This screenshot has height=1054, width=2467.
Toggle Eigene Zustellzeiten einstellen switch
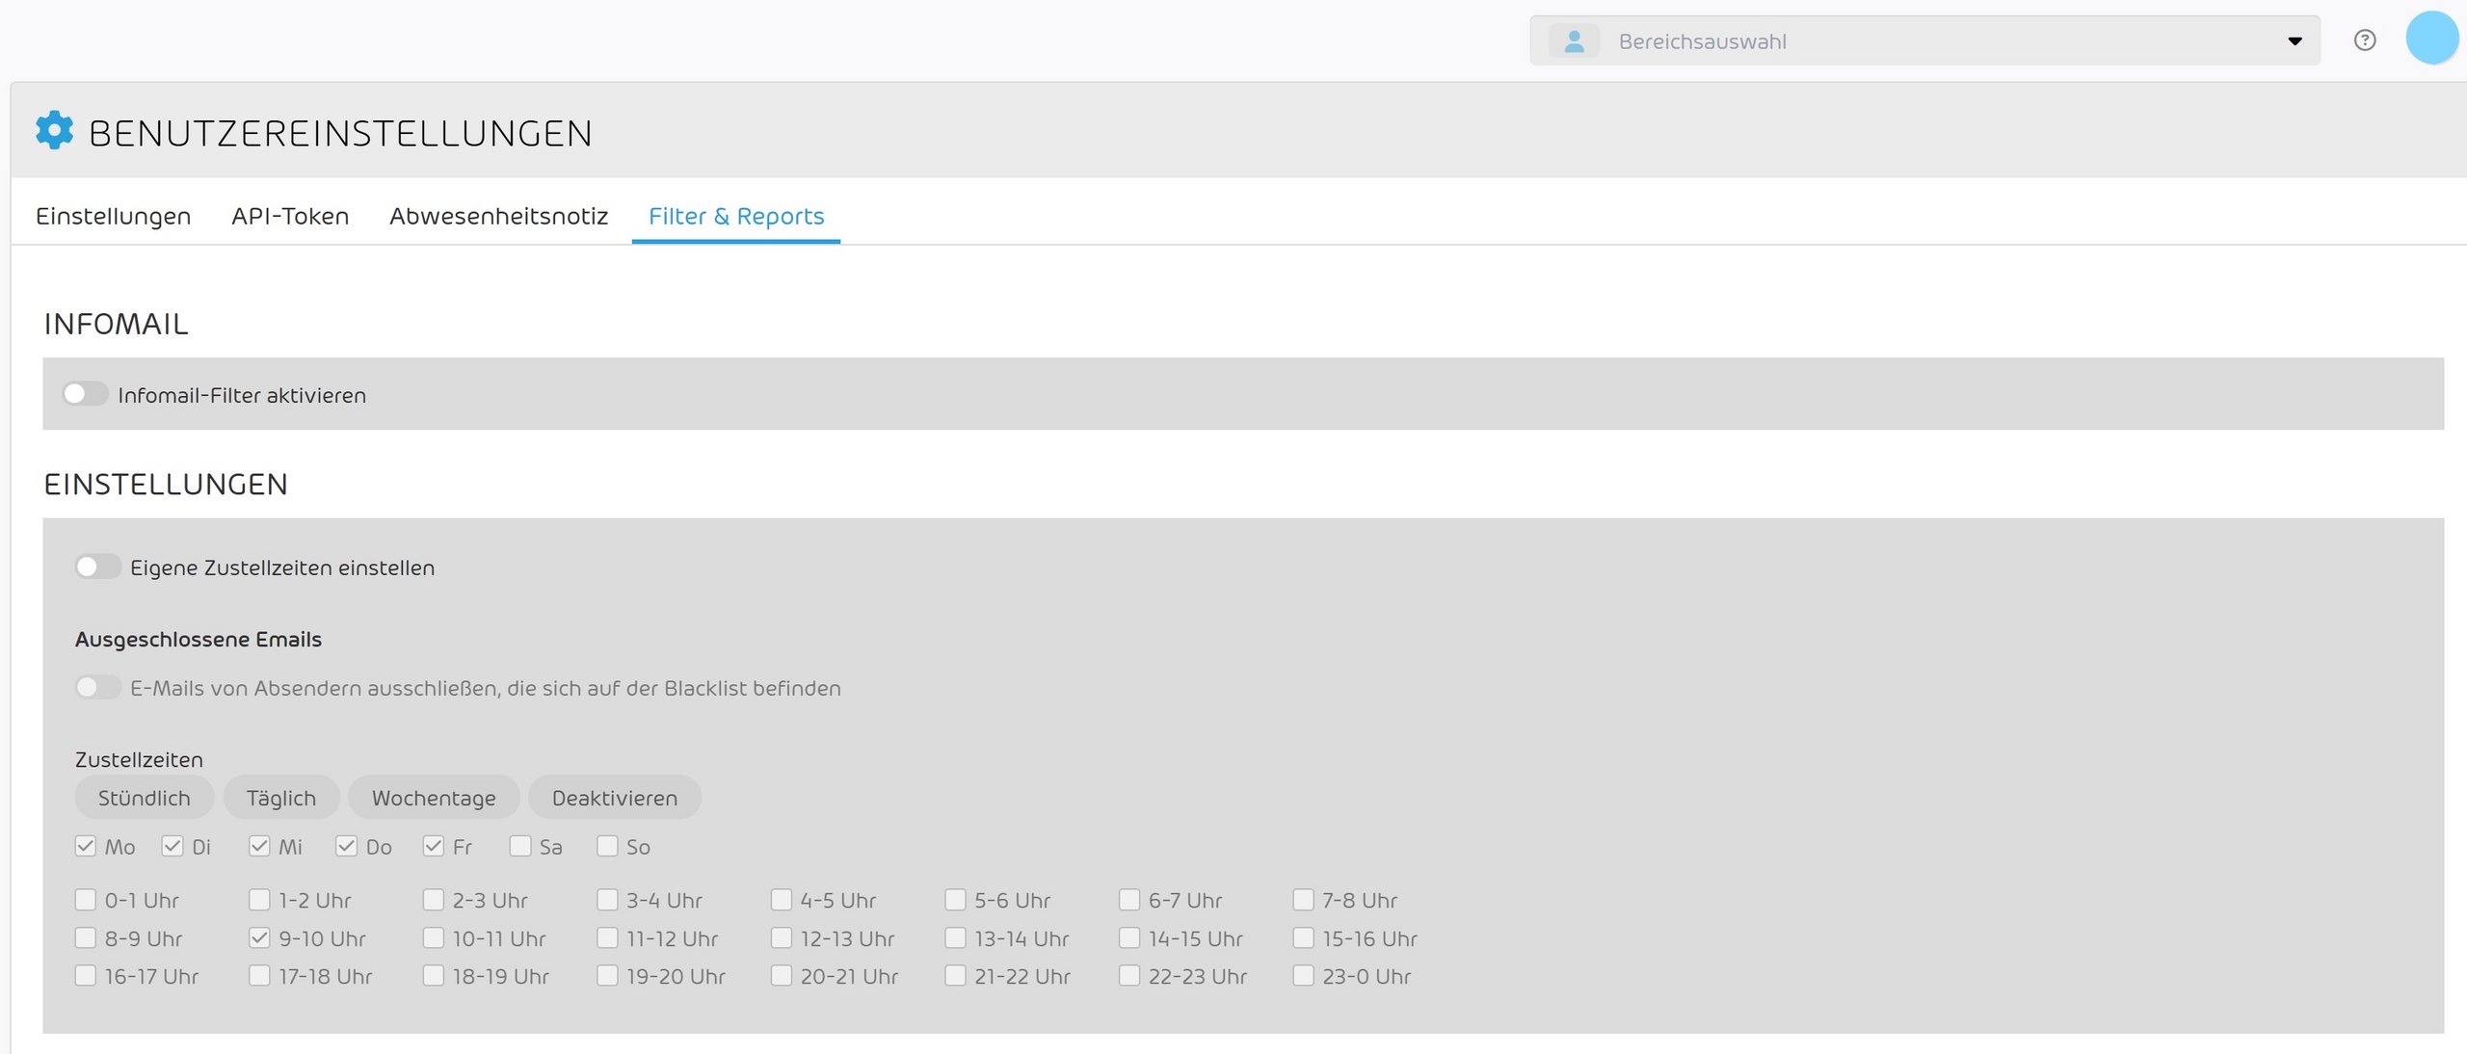tap(97, 567)
